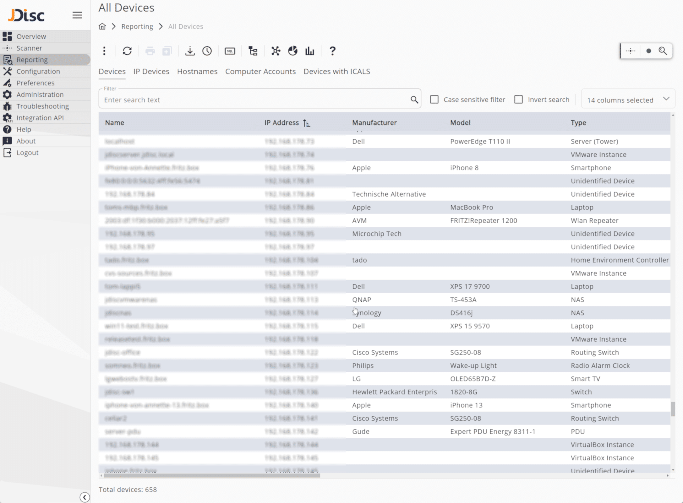The height and width of the screenshot is (503, 683).
Task: Click the Enter search text filter field
Action: click(254, 100)
